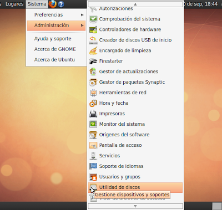Choose Firestarter label
Screen dimensions: 222x210
point(111,61)
